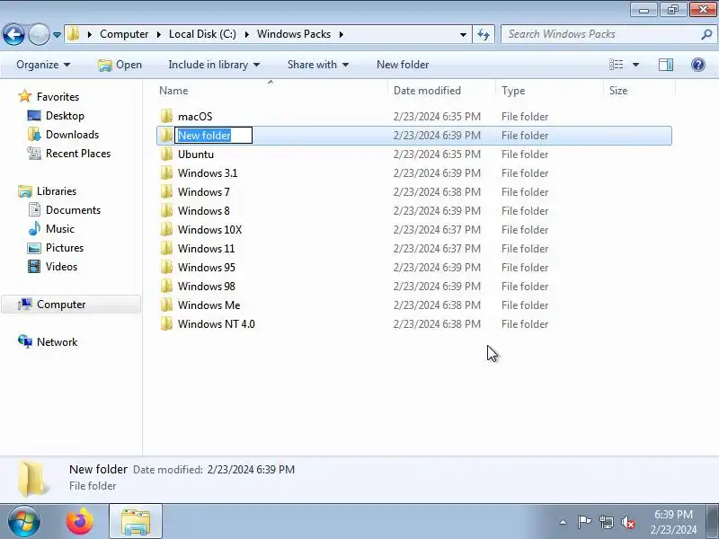Click the muted volume tray icon

(x=627, y=522)
